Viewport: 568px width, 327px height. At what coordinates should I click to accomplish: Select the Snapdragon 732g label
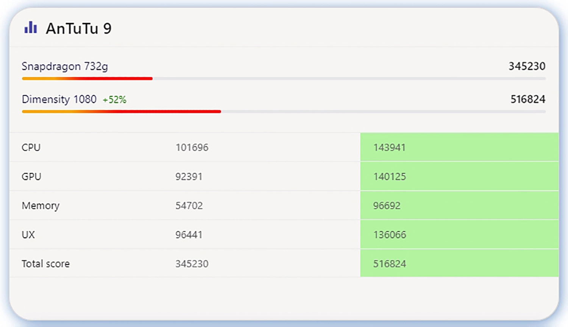pos(65,66)
